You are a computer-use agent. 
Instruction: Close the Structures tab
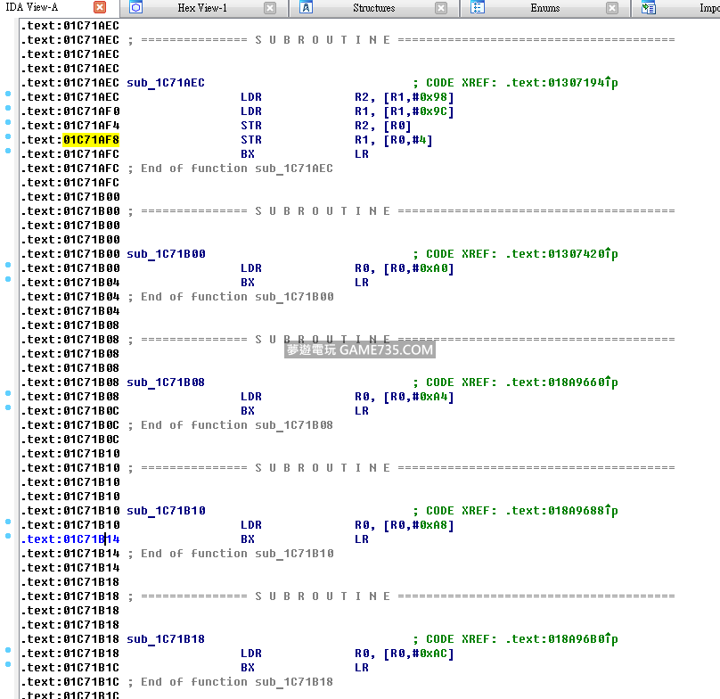click(441, 8)
